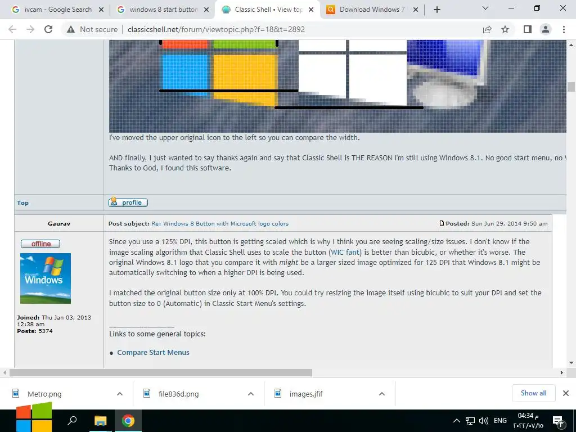Click the scroll down arrow

click(571, 363)
